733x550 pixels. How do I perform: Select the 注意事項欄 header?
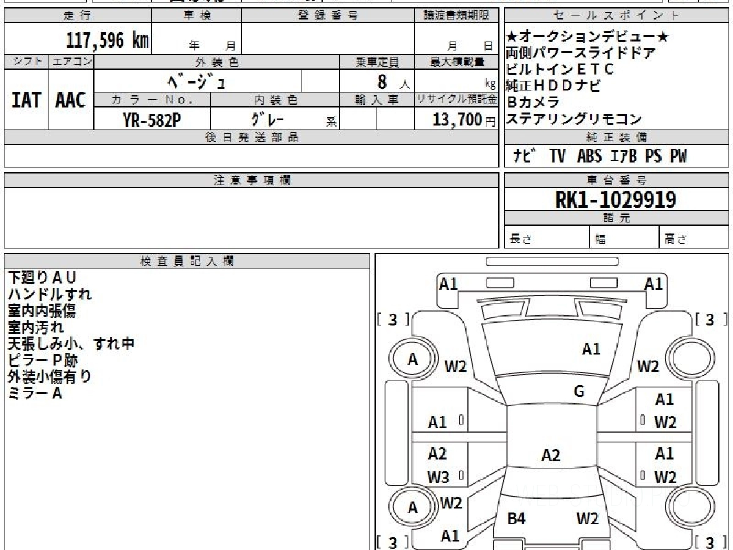[252, 180]
